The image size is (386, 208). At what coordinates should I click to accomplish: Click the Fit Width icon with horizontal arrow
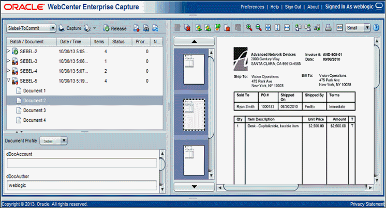(x=287, y=27)
